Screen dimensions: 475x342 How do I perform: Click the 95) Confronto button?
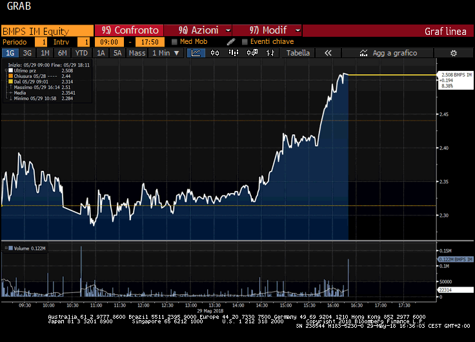pyautogui.click(x=130, y=30)
